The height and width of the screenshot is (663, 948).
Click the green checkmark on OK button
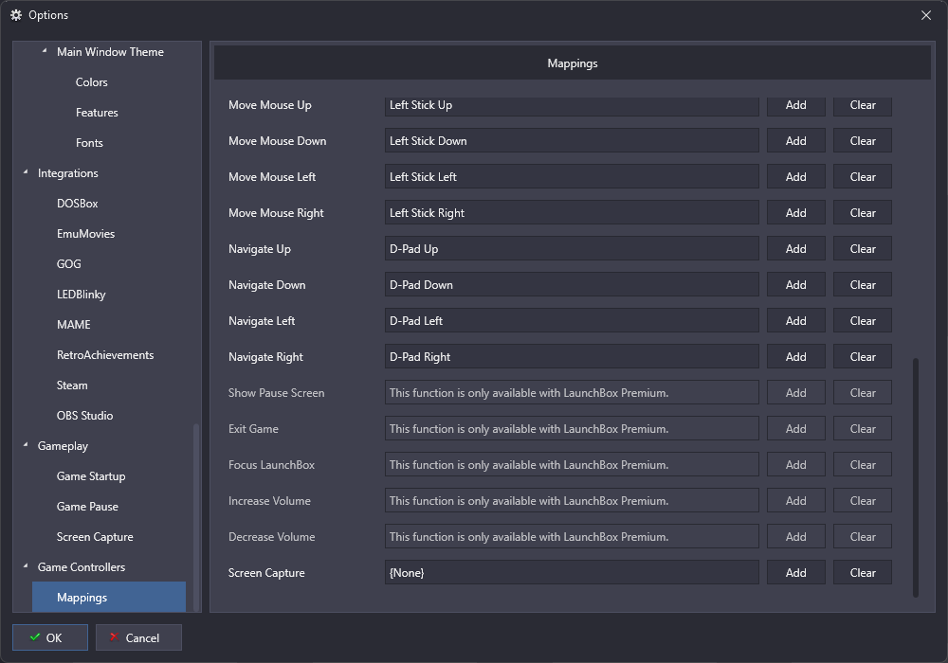tap(35, 637)
